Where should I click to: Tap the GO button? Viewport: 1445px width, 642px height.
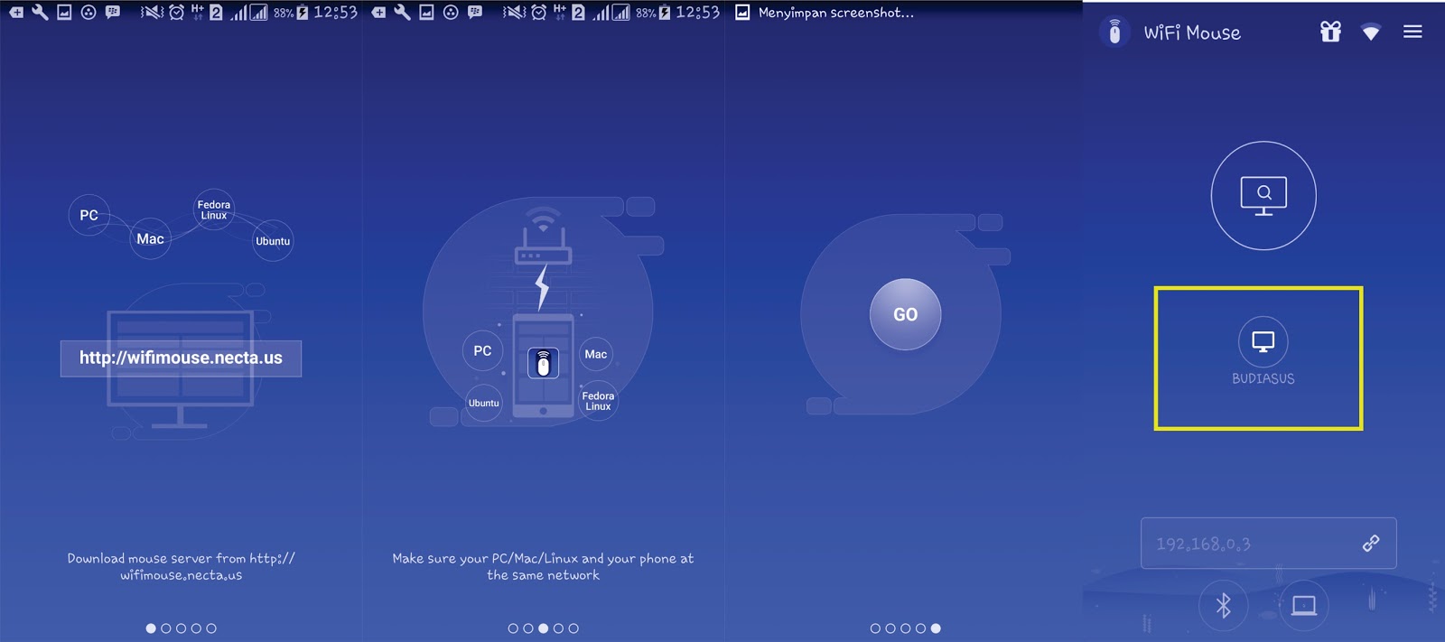905,314
